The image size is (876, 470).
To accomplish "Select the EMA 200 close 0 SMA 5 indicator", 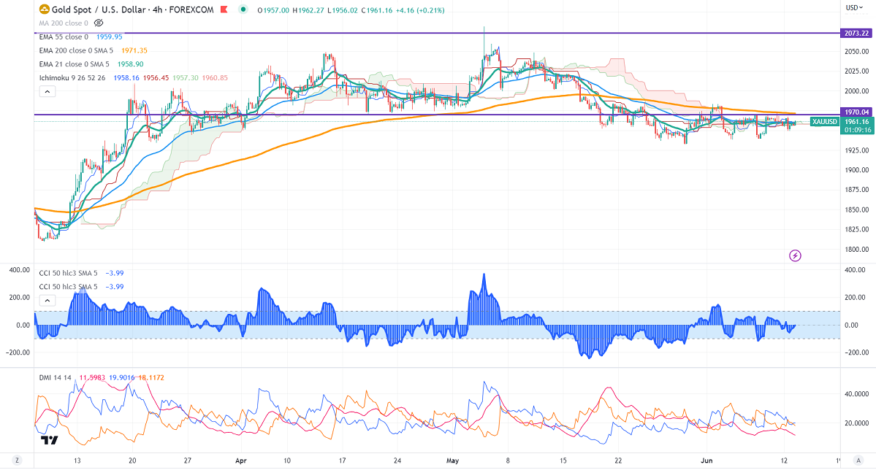I will coord(76,50).
